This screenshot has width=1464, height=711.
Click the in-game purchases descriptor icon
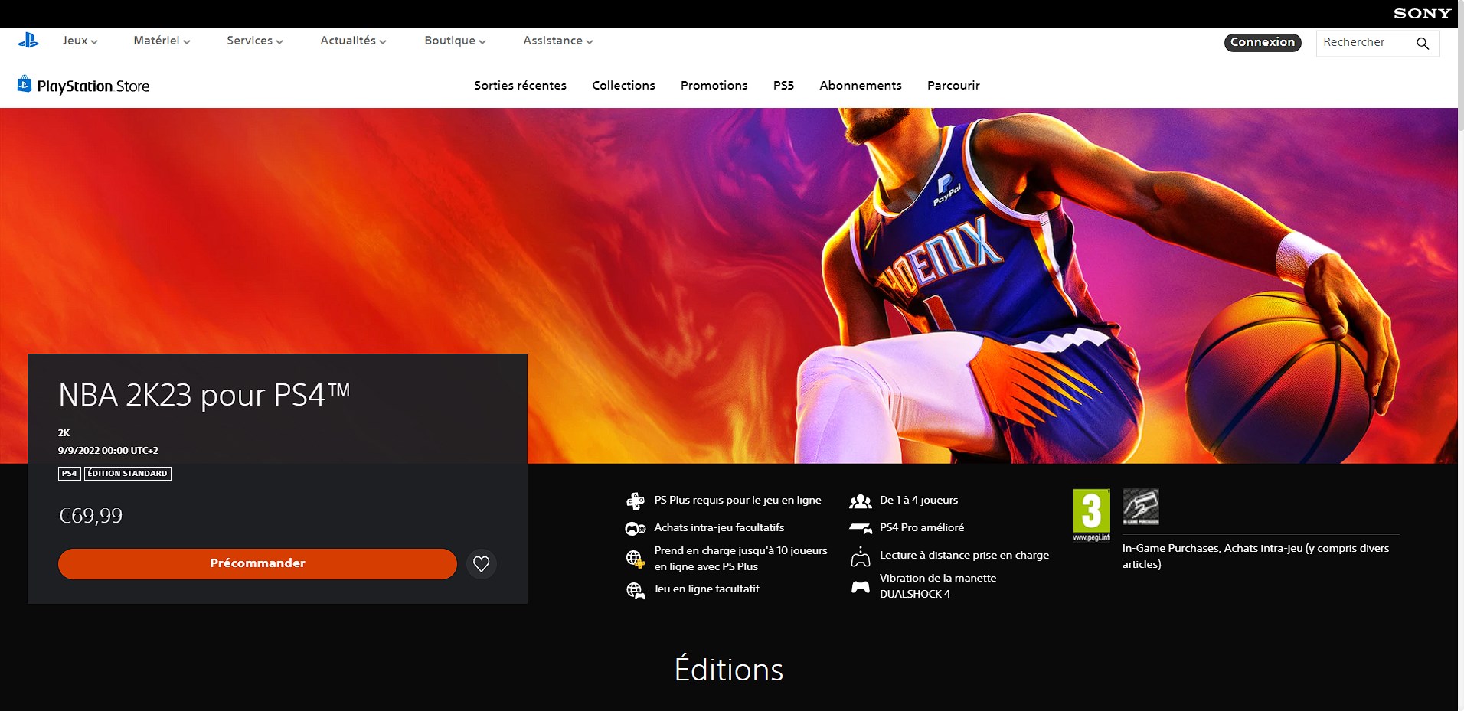pos(1140,507)
